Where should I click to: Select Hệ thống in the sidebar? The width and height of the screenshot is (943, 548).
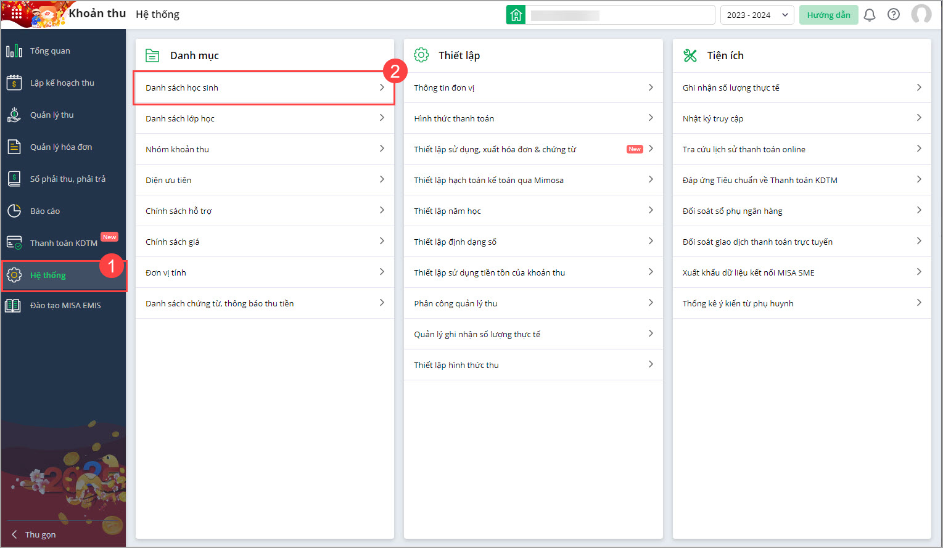48,275
